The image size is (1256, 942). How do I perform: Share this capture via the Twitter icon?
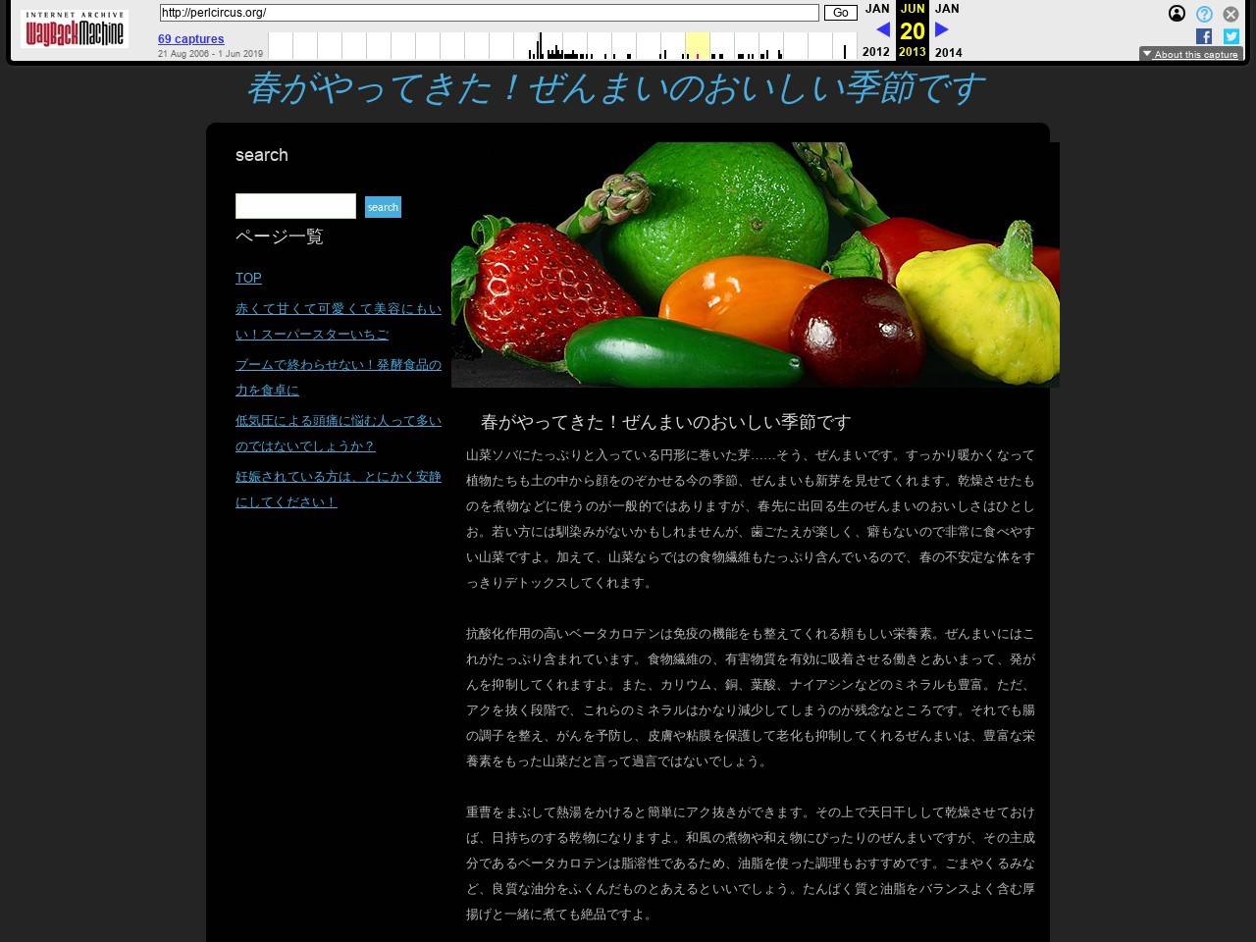[x=1230, y=36]
